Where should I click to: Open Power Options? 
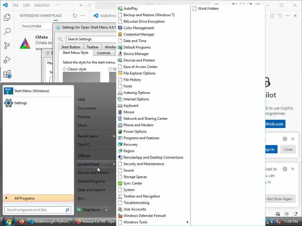click(x=135, y=132)
